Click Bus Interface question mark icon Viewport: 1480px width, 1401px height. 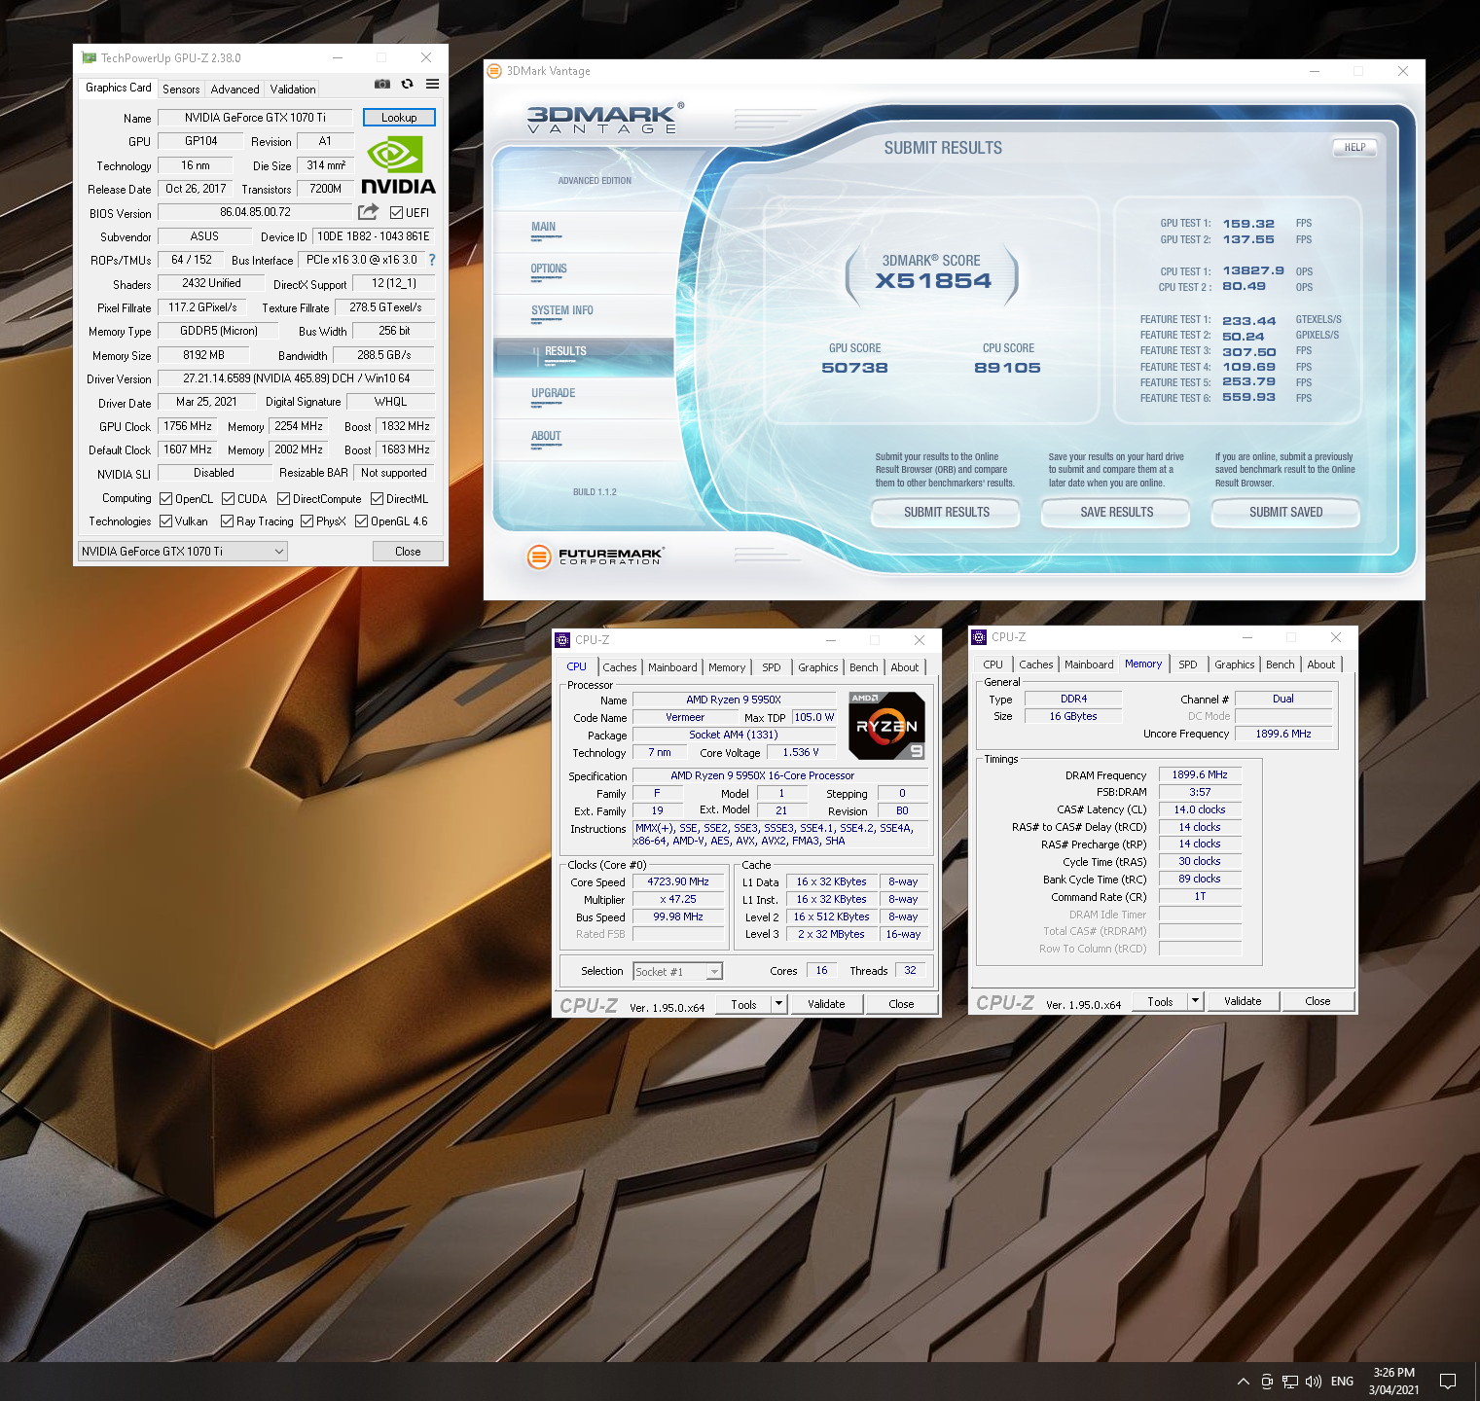click(x=432, y=260)
